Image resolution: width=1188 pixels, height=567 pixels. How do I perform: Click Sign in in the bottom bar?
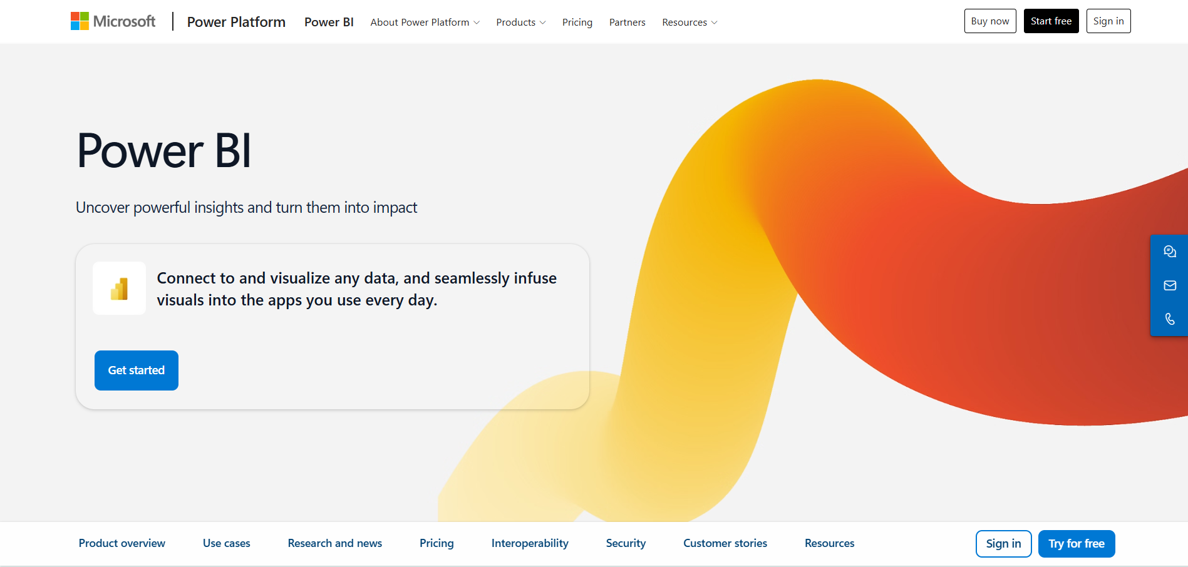pyautogui.click(x=1004, y=544)
